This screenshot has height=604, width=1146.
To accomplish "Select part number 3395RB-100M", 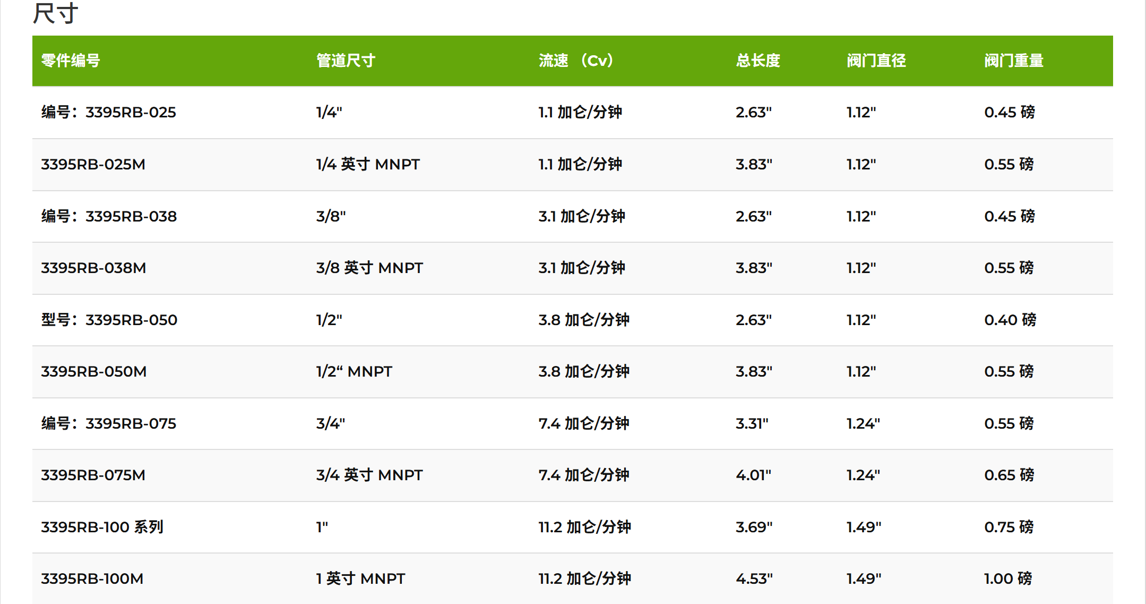I will click(92, 579).
